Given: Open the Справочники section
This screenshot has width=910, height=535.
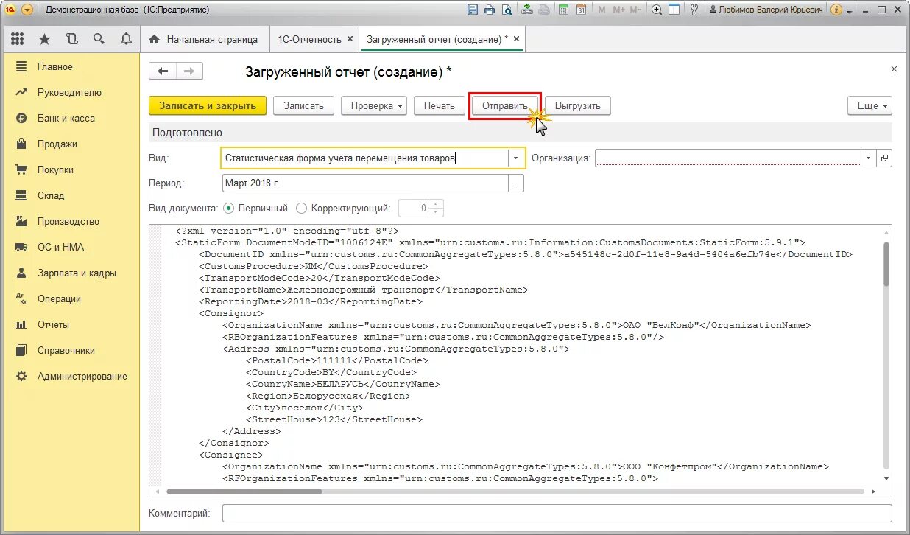Looking at the screenshot, I should 70,350.
